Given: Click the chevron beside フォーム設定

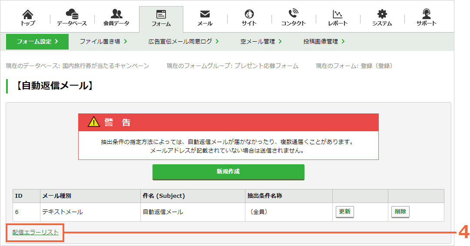Looking at the screenshot, I should (x=56, y=41).
